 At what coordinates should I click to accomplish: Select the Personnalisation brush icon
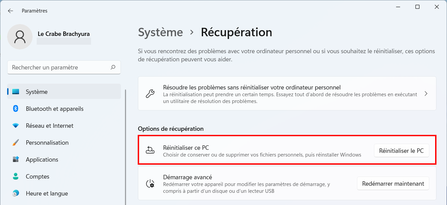[16, 143]
